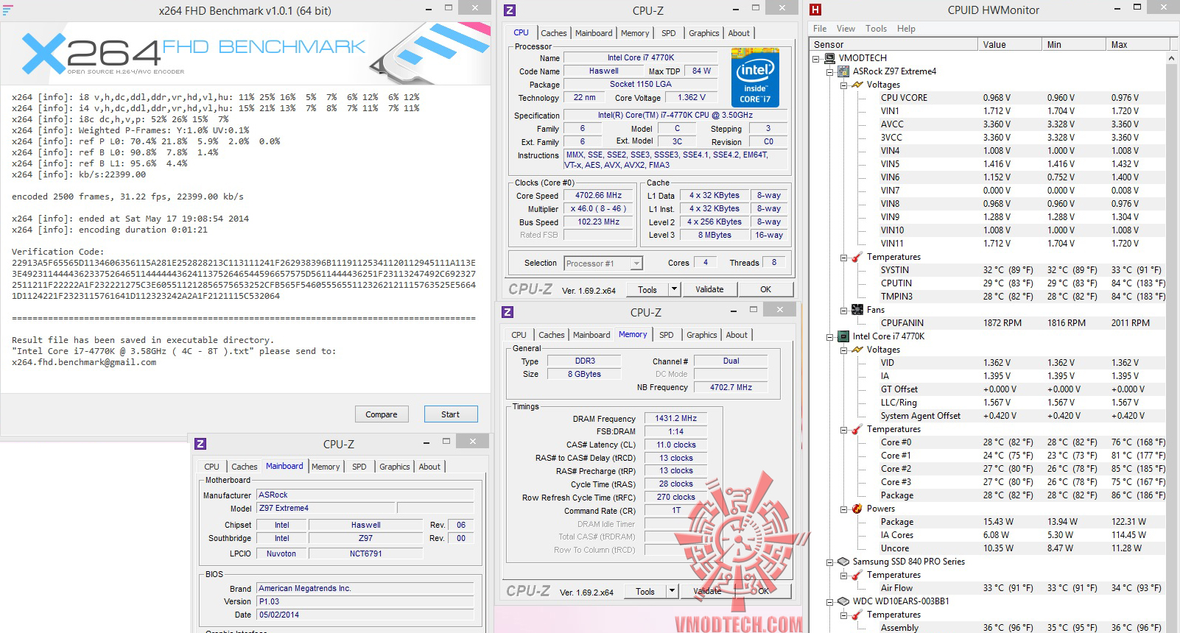This screenshot has height=633, width=1180.
Task: Open the View menu in HWMonitor
Action: pyautogui.click(x=846, y=29)
